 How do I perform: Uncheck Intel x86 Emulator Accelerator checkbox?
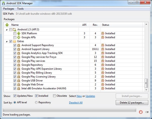point(15,88)
